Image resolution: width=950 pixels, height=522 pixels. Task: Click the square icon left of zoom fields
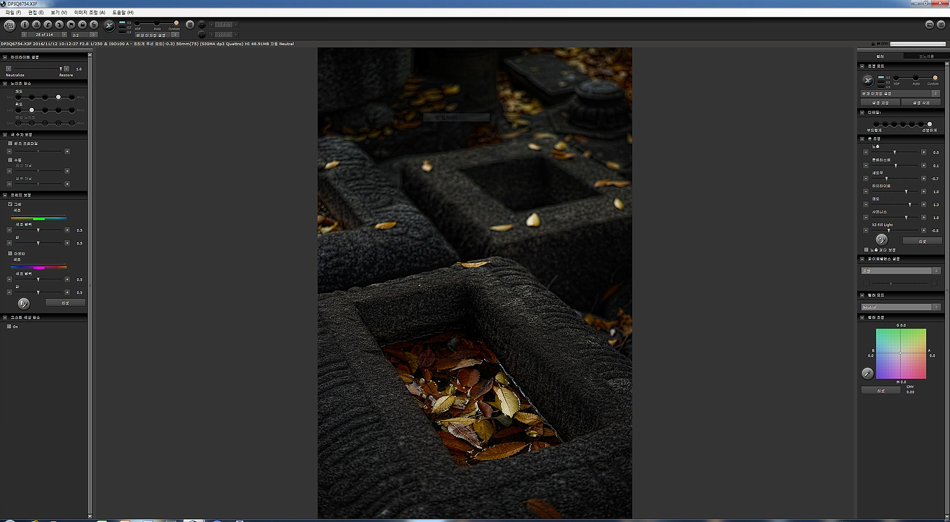pyautogui.click(x=190, y=25)
